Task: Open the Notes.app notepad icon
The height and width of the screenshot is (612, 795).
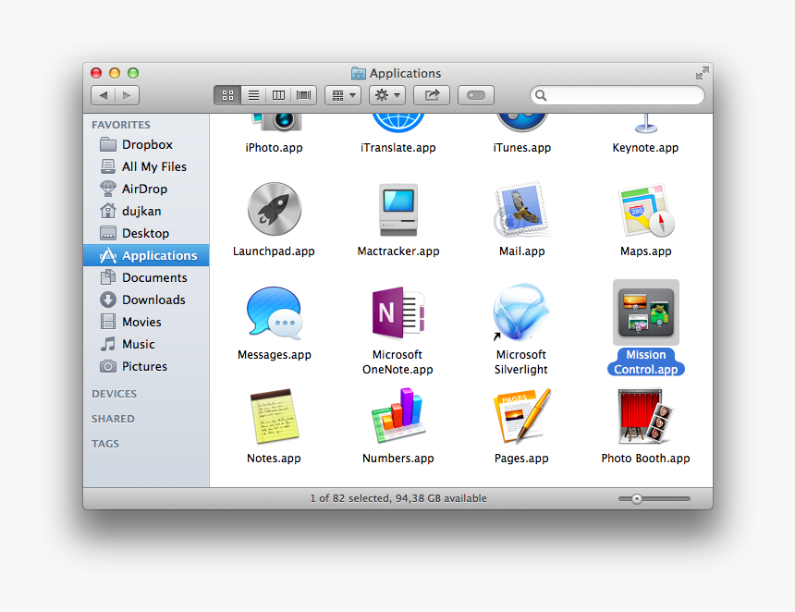Action: point(274,416)
